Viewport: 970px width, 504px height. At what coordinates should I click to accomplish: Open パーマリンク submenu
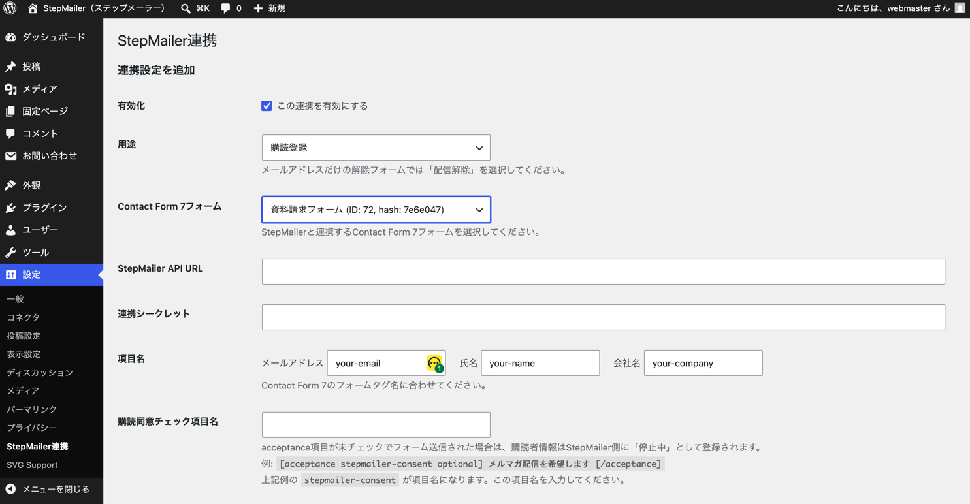[x=32, y=409]
